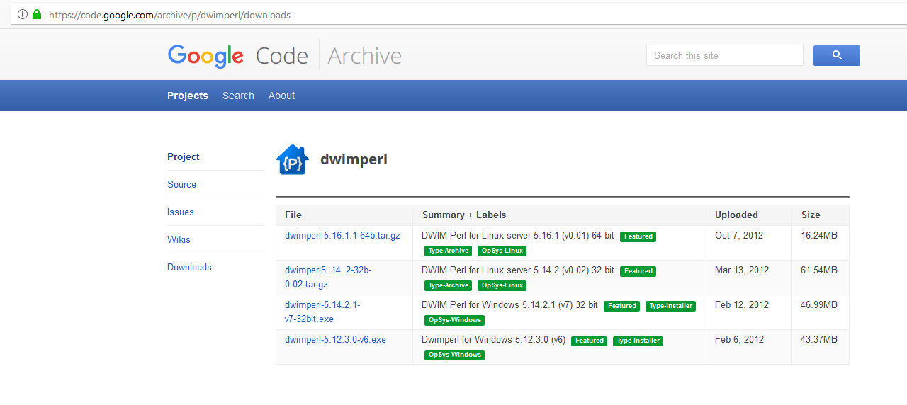This screenshot has height=405, width=907.
Task: Click Featured label in the 5.14.2 Linux row
Action: (x=638, y=271)
